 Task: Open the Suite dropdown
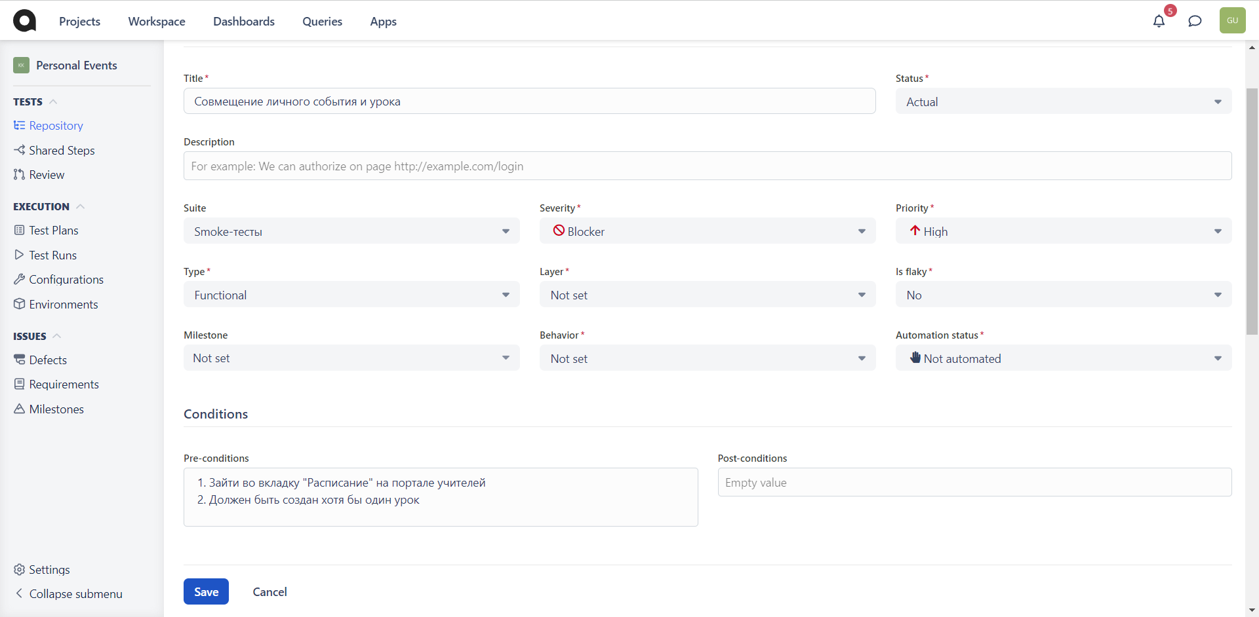tap(351, 231)
